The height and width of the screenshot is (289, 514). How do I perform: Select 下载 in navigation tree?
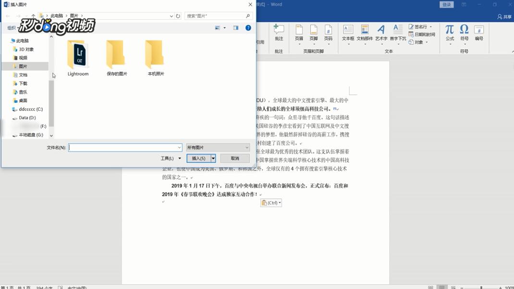(23, 83)
